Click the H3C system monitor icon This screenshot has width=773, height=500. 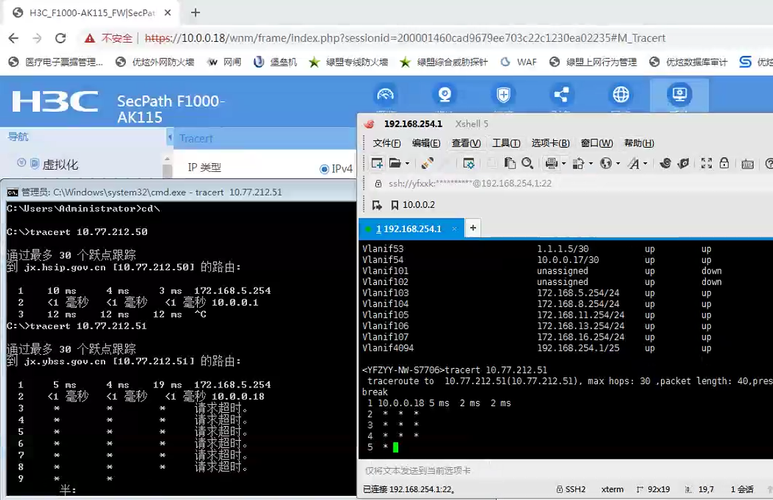pos(679,94)
